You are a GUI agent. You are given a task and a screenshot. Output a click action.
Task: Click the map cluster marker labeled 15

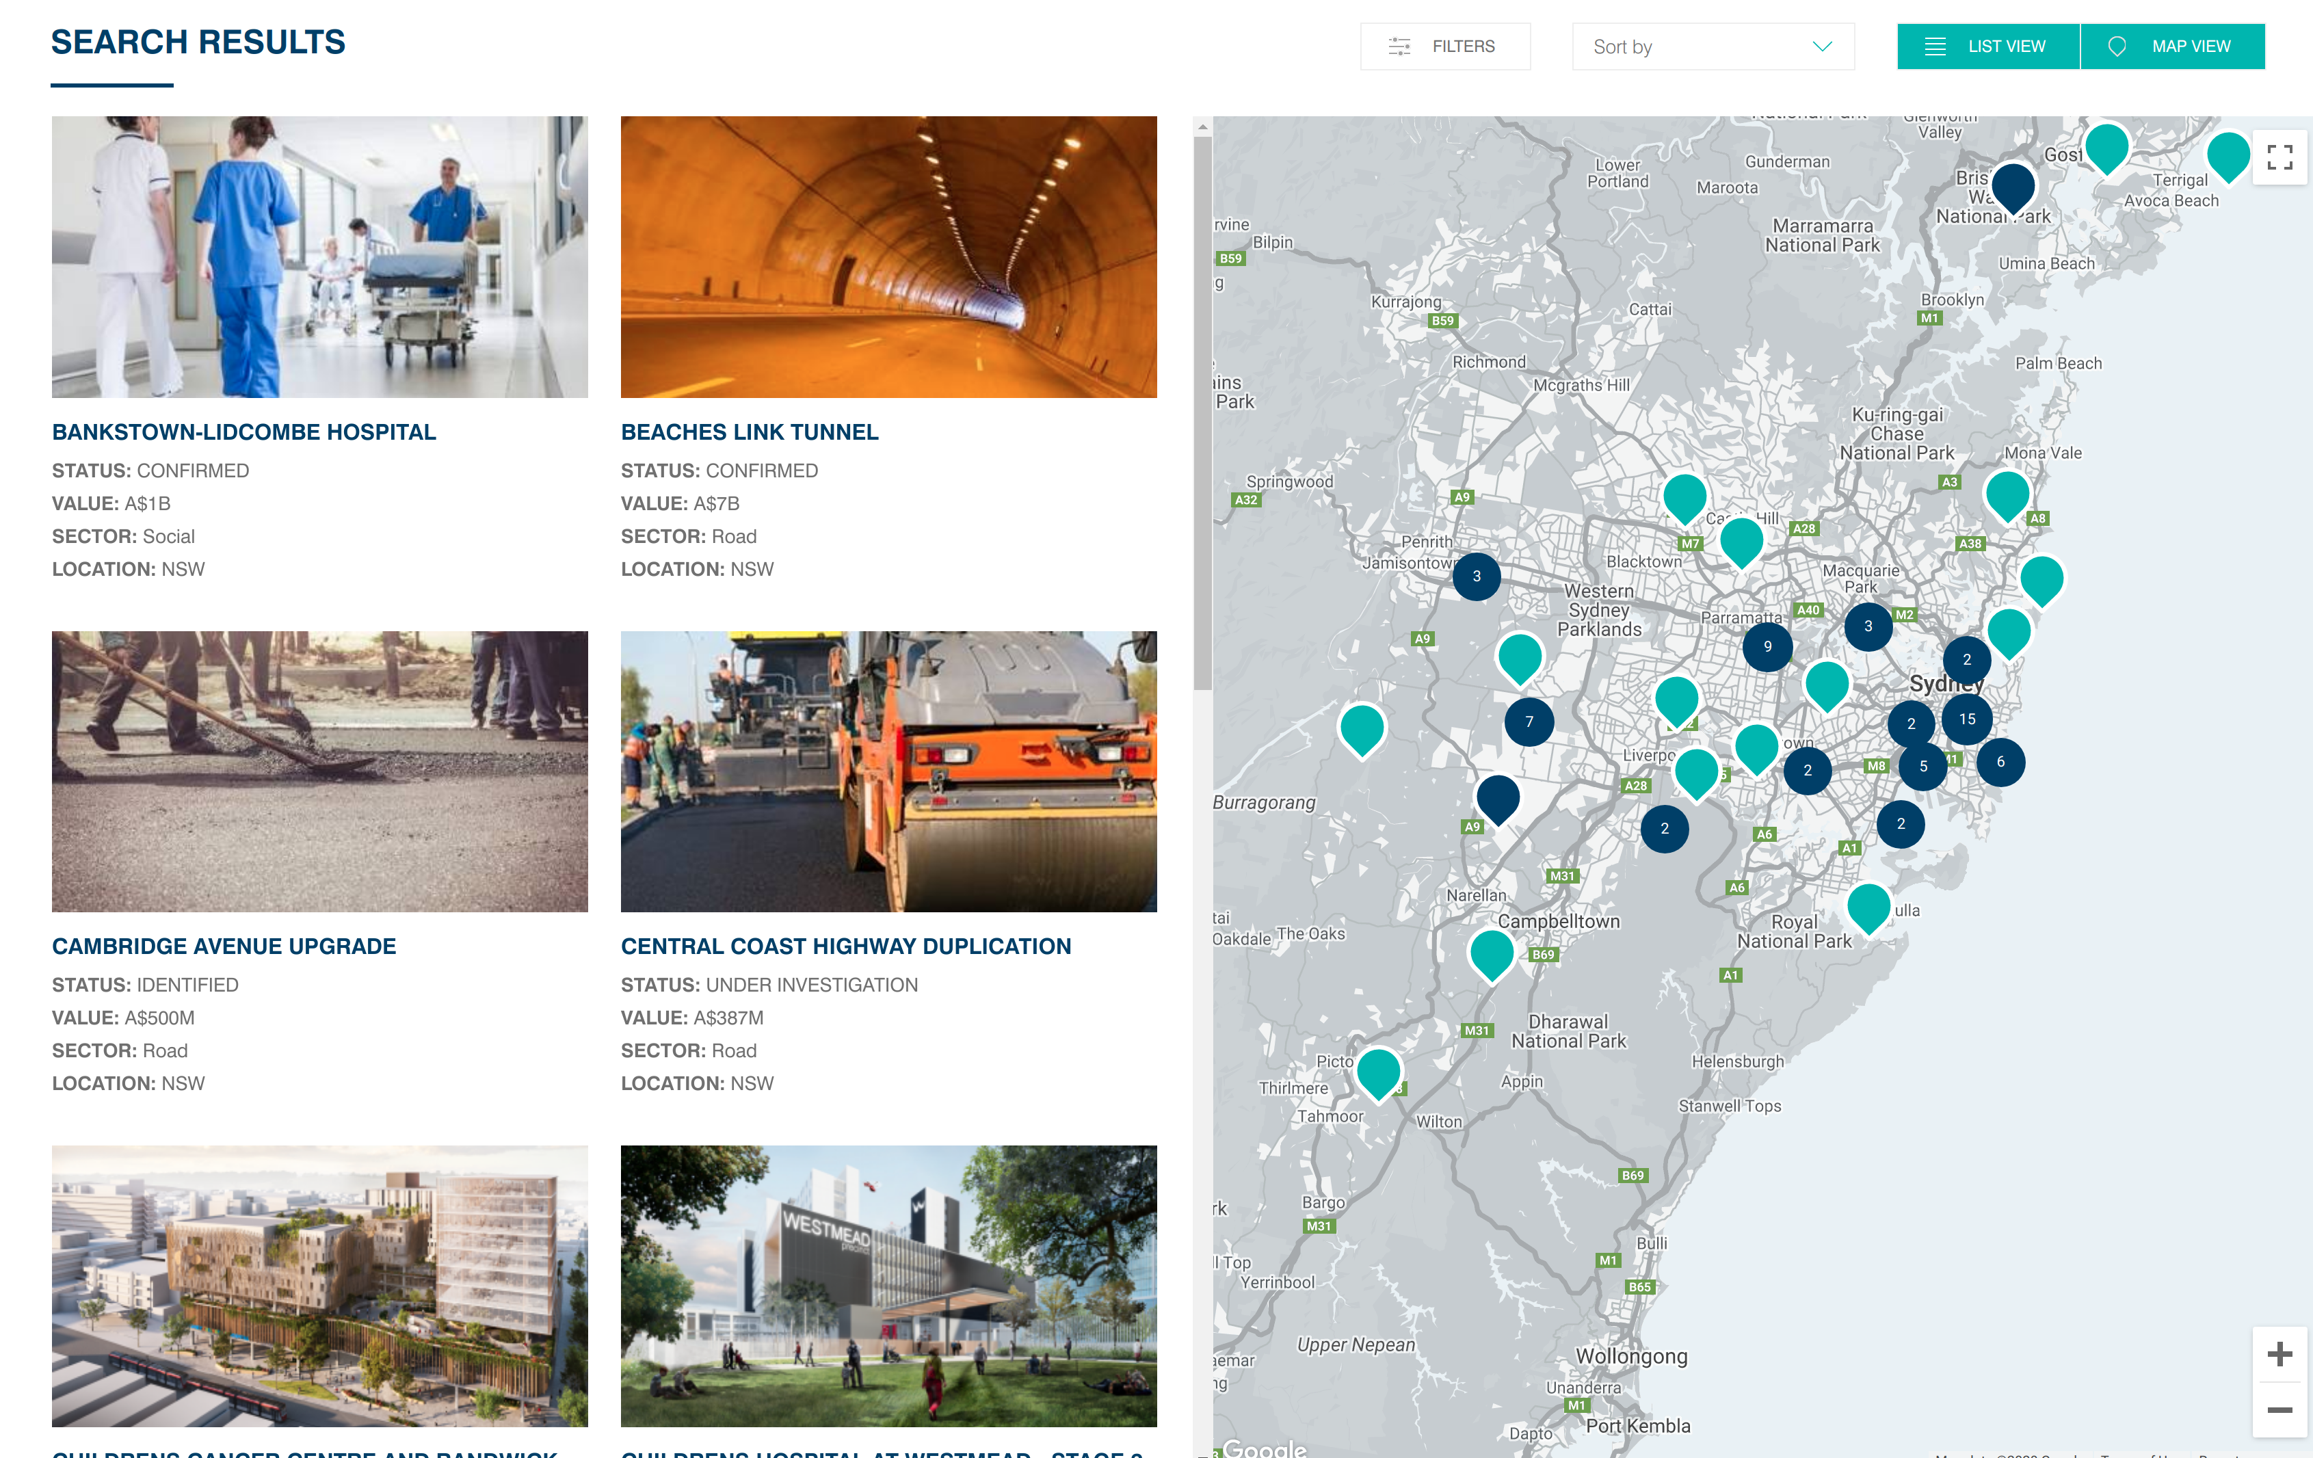pyautogui.click(x=1966, y=719)
